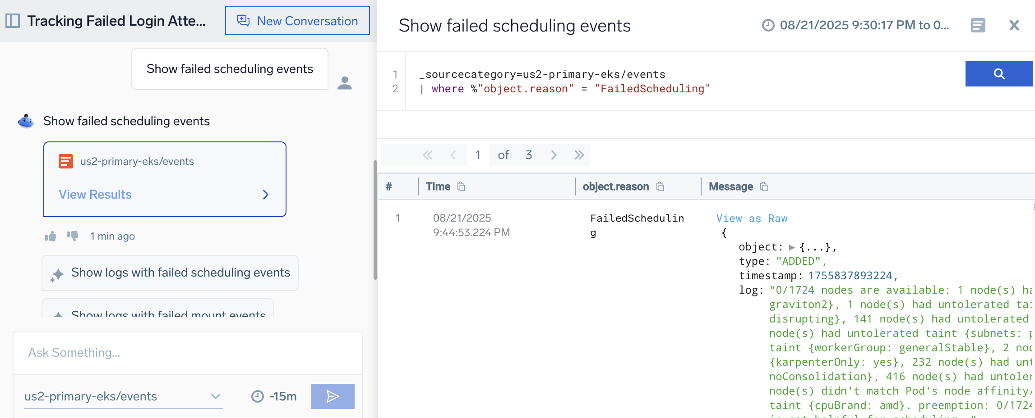This screenshot has height=418, width=1035.
Task: Click the time range clock icon in header
Action: [768, 25]
